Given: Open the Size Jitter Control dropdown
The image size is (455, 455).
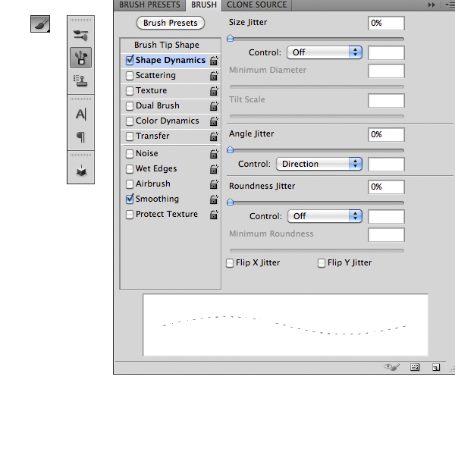Looking at the screenshot, I should [x=325, y=52].
